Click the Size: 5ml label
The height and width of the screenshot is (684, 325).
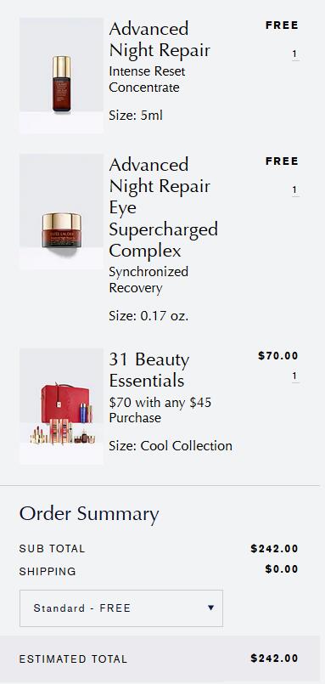point(136,116)
